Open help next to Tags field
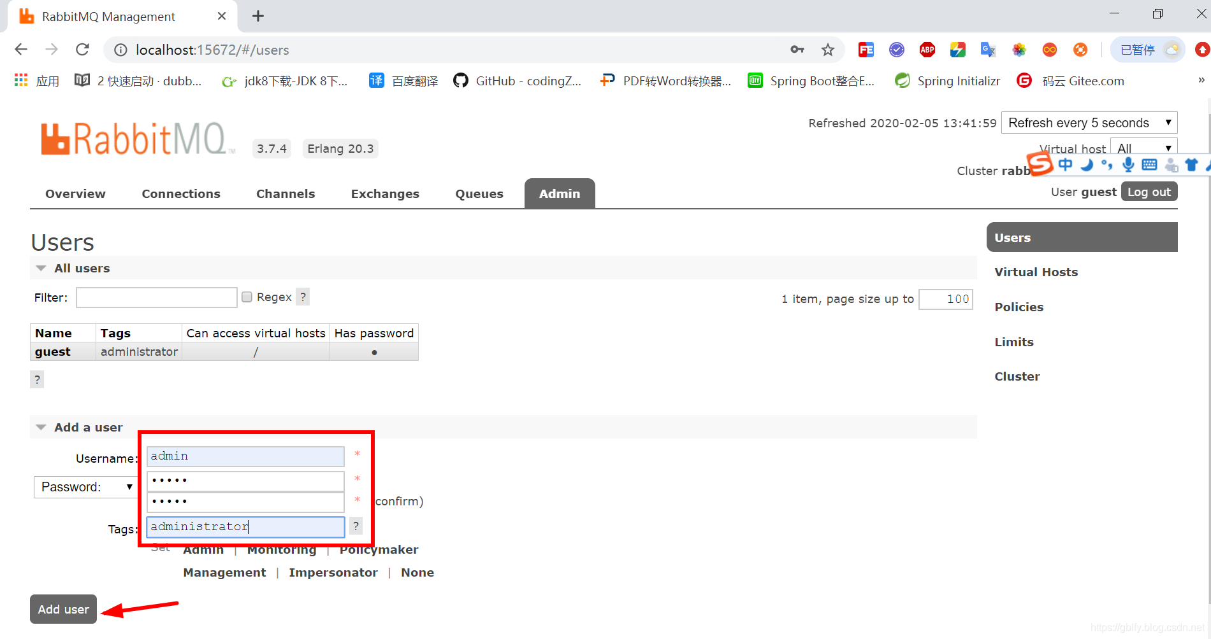1211x639 pixels. [x=356, y=526]
